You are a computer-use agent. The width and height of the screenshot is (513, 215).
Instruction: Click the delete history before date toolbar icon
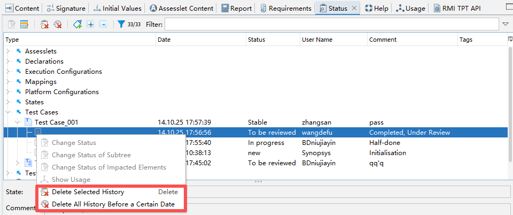click(58, 25)
